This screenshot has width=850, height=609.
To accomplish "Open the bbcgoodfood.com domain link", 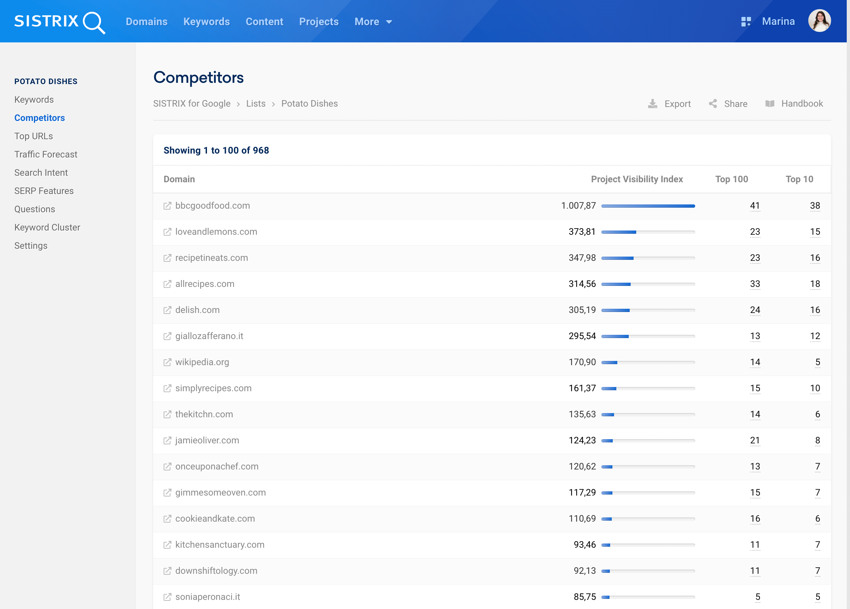I will coord(212,206).
